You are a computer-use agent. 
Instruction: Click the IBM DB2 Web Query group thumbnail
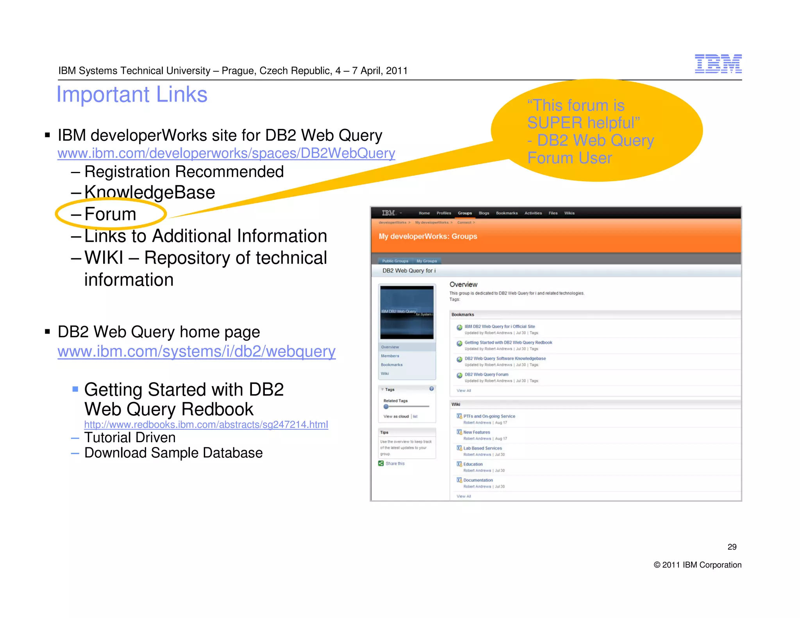[407, 312]
